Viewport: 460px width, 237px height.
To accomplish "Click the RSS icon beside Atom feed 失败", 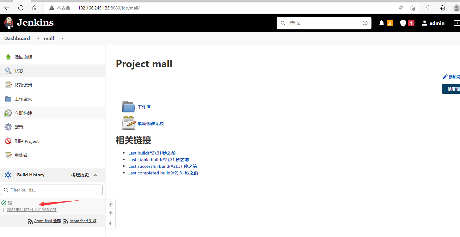I will click(x=66, y=221).
